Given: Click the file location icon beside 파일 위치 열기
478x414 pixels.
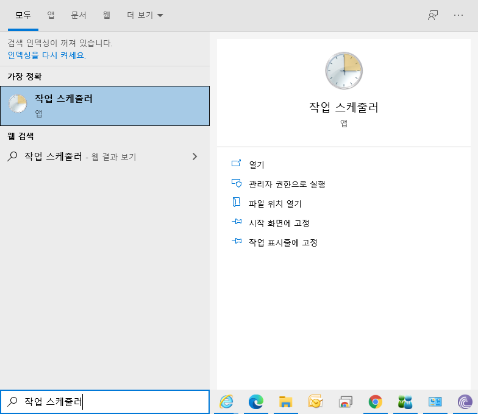Looking at the screenshot, I should [237, 202].
